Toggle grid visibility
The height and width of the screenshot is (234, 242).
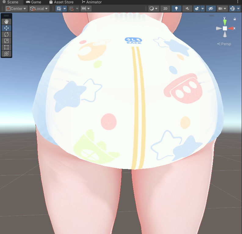pyautogui.click(x=59, y=9)
